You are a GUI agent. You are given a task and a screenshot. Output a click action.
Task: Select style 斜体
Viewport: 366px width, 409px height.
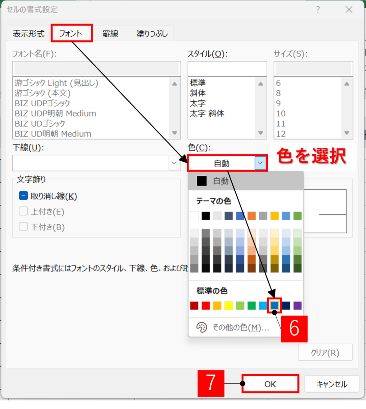pos(198,93)
